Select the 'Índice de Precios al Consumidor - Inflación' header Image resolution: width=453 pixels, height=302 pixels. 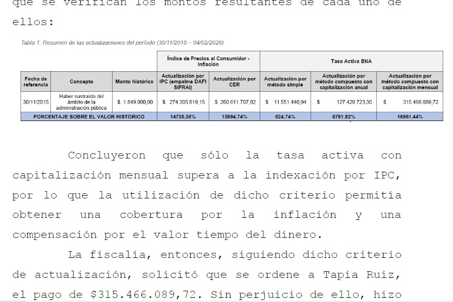pos(208,62)
